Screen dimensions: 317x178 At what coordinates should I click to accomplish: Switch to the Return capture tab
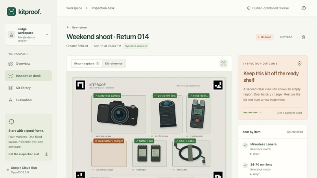click(x=87, y=63)
